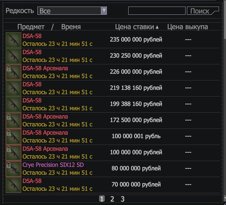Select the DSA-58 icon priced 70 000 000 rubles

click(x=13, y=185)
